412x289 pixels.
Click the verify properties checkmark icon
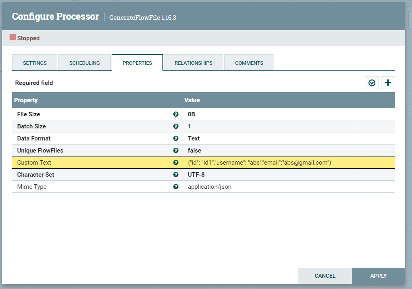coord(372,83)
